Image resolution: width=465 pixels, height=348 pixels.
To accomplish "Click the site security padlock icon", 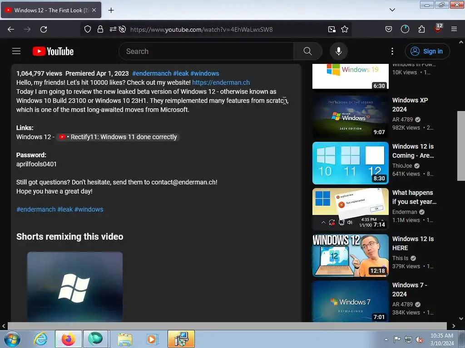I will coord(100,29).
